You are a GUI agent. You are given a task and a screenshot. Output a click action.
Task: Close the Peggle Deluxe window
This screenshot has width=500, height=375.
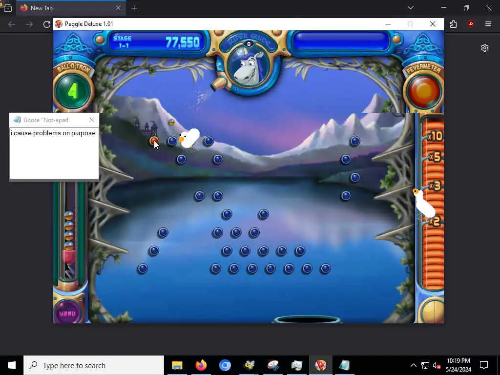coord(433,24)
